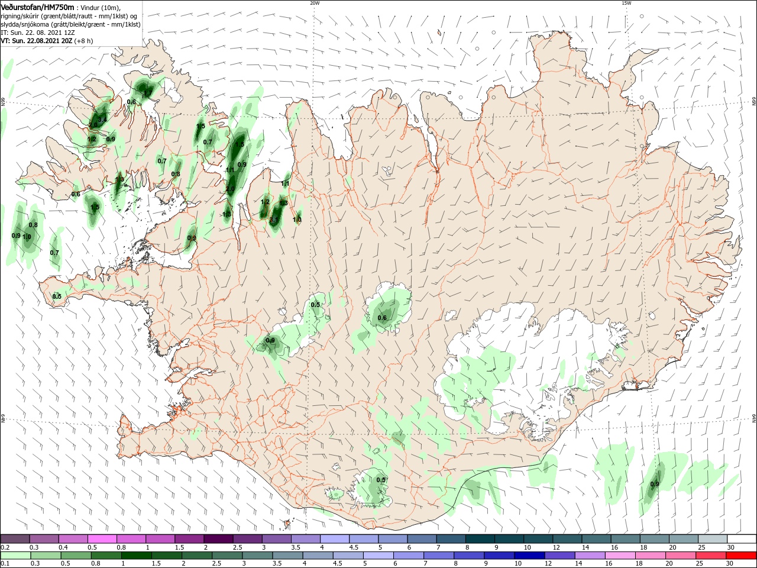Pick the darkest purple upper legend swatch at 2
Screen dimensions: 757x568
[218, 539]
